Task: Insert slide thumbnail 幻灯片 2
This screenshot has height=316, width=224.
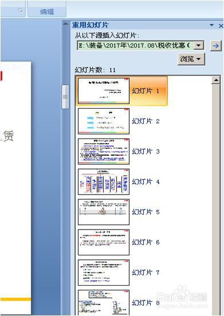Action: tap(104, 121)
